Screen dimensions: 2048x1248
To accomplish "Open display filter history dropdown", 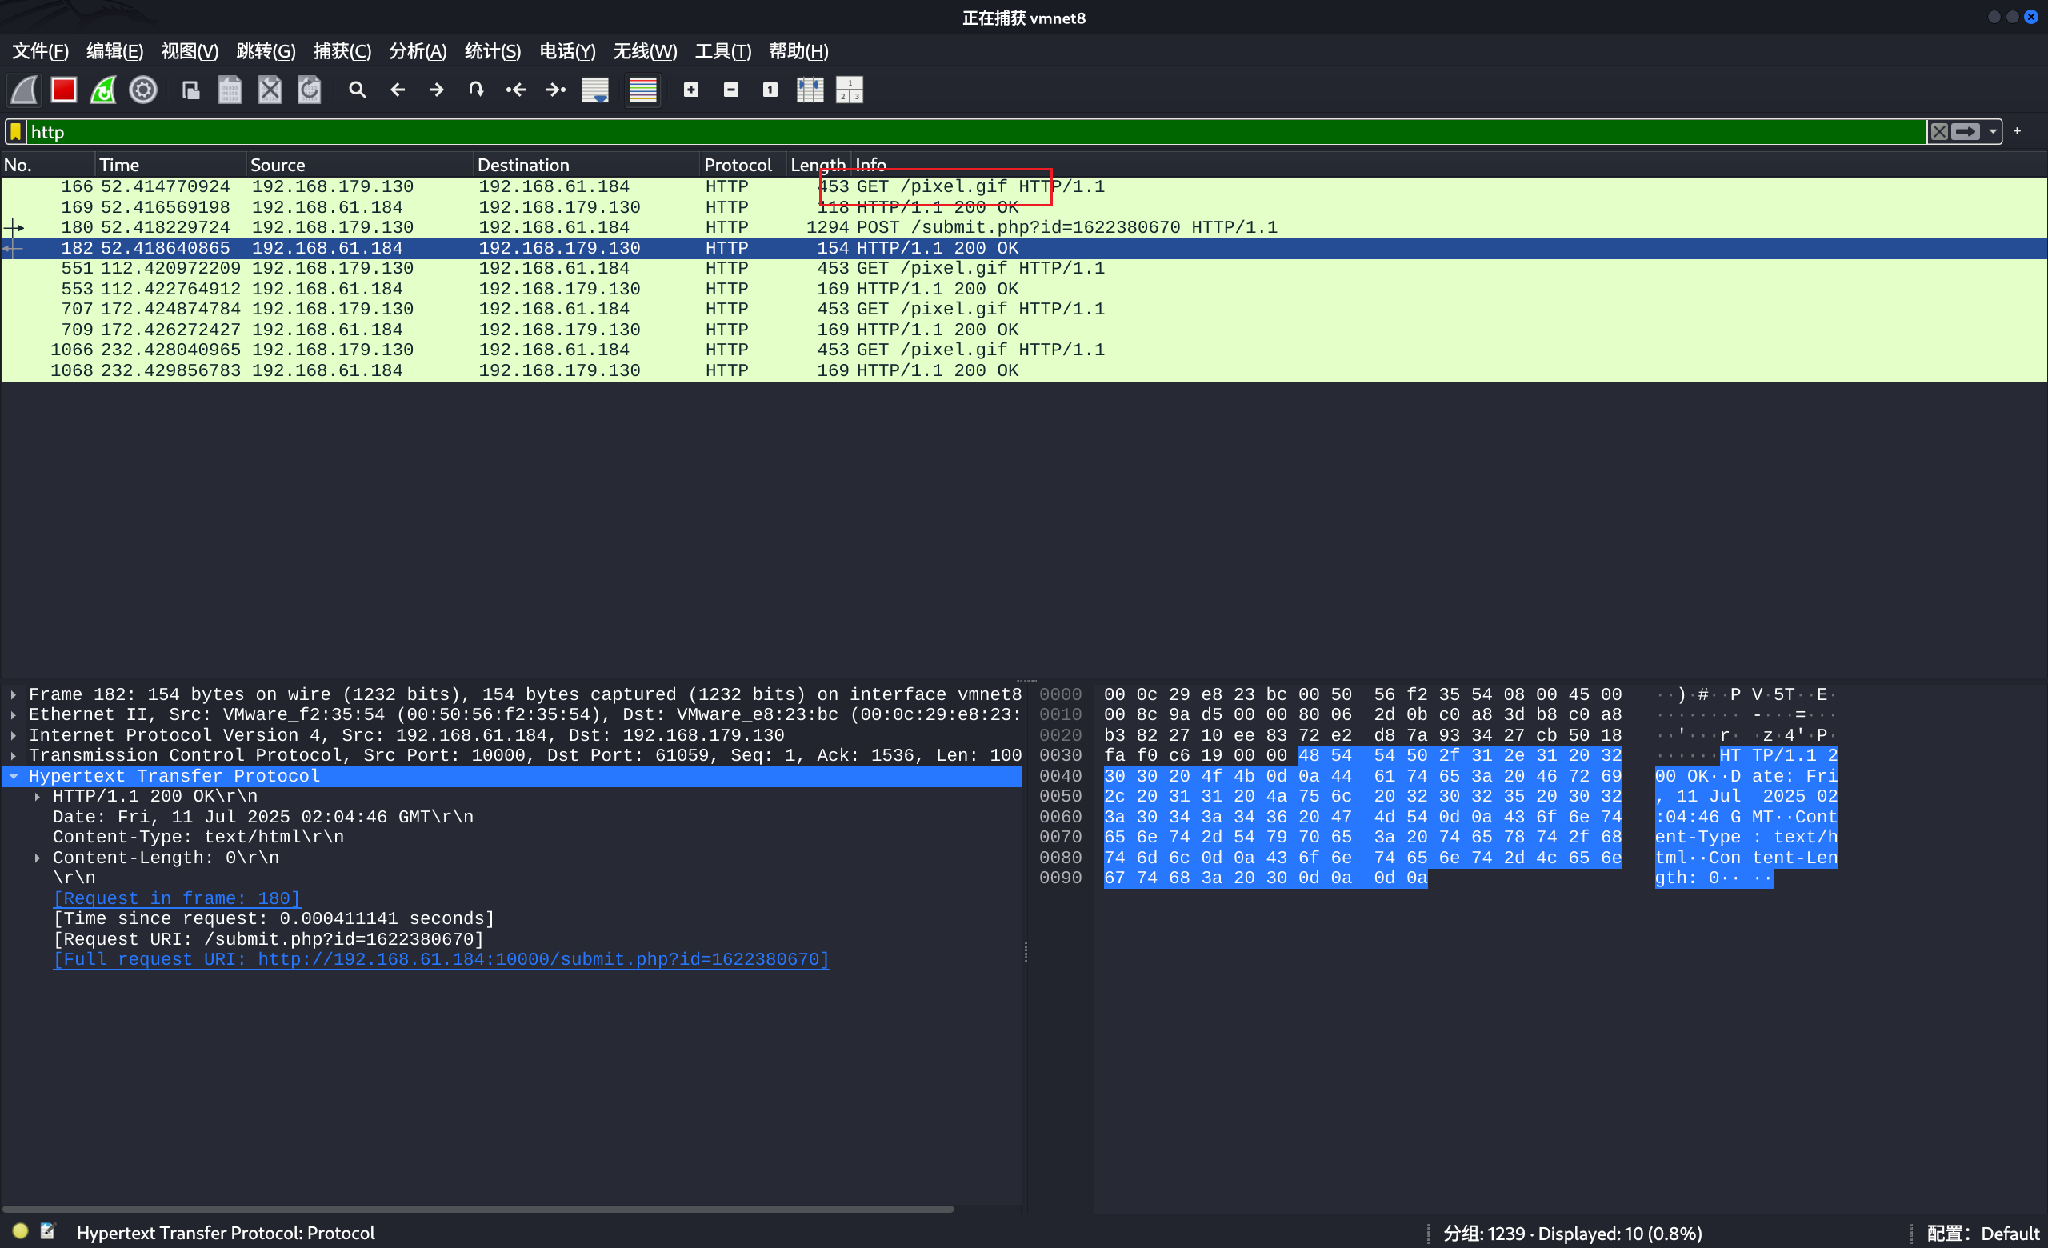I will (1993, 132).
